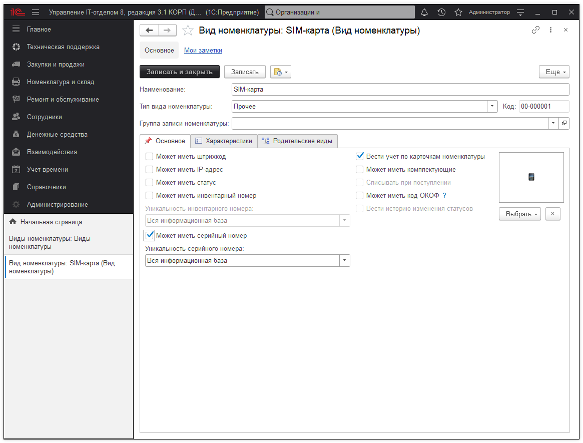Click the 'Наименование' input field

click(400, 90)
